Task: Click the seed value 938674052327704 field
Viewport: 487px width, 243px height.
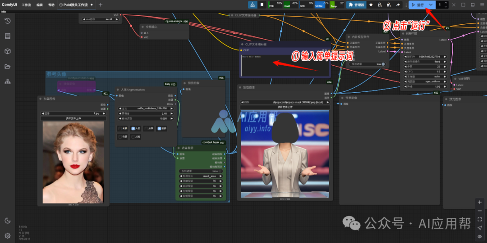Action: click(425, 57)
